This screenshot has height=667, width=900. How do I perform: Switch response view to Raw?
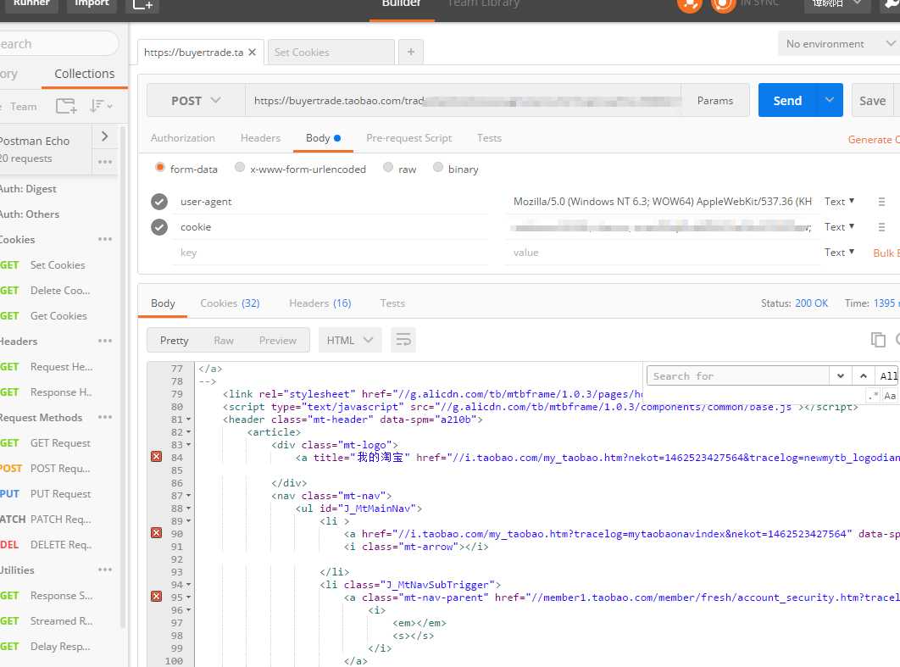223,341
